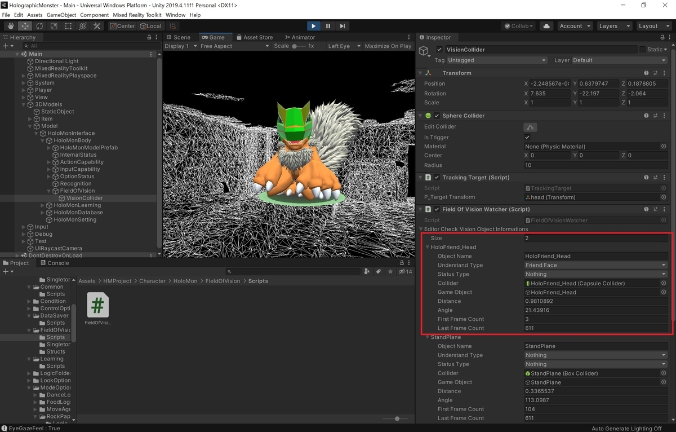676x432 pixels.
Task: Switch to the Scene tab
Action: tap(178, 37)
